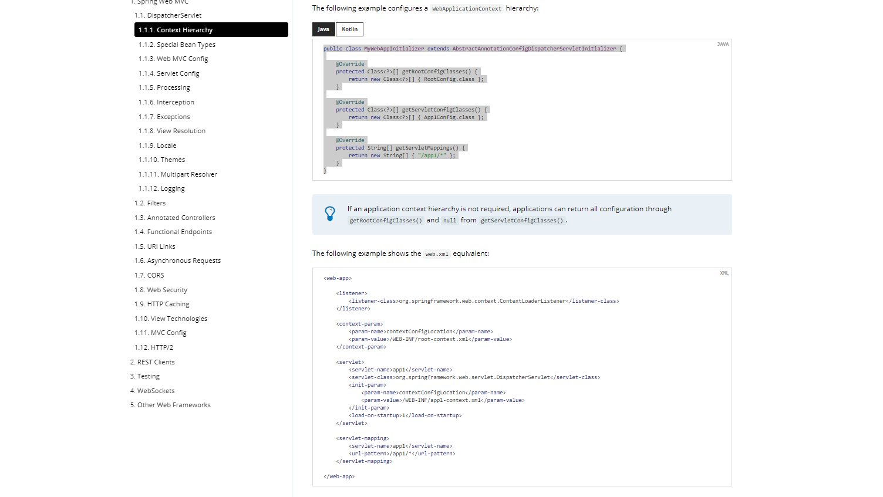The width and height of the screenshot is (883, 497).
Task: Open the 1.1.4. Servlet Config link
Action: coord(169,73)
